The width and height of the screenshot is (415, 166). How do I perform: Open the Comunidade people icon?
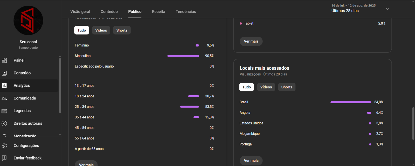[x=4, y=98]
